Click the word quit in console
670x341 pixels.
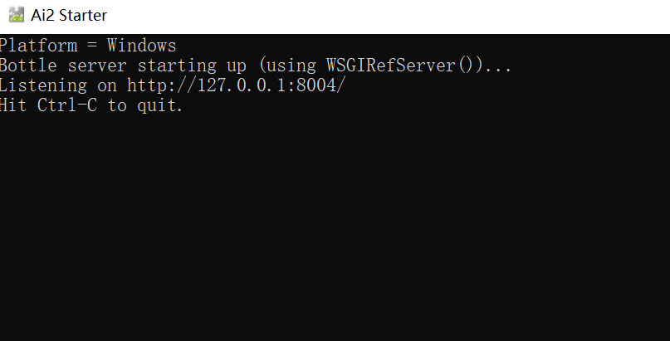[156, 105]
